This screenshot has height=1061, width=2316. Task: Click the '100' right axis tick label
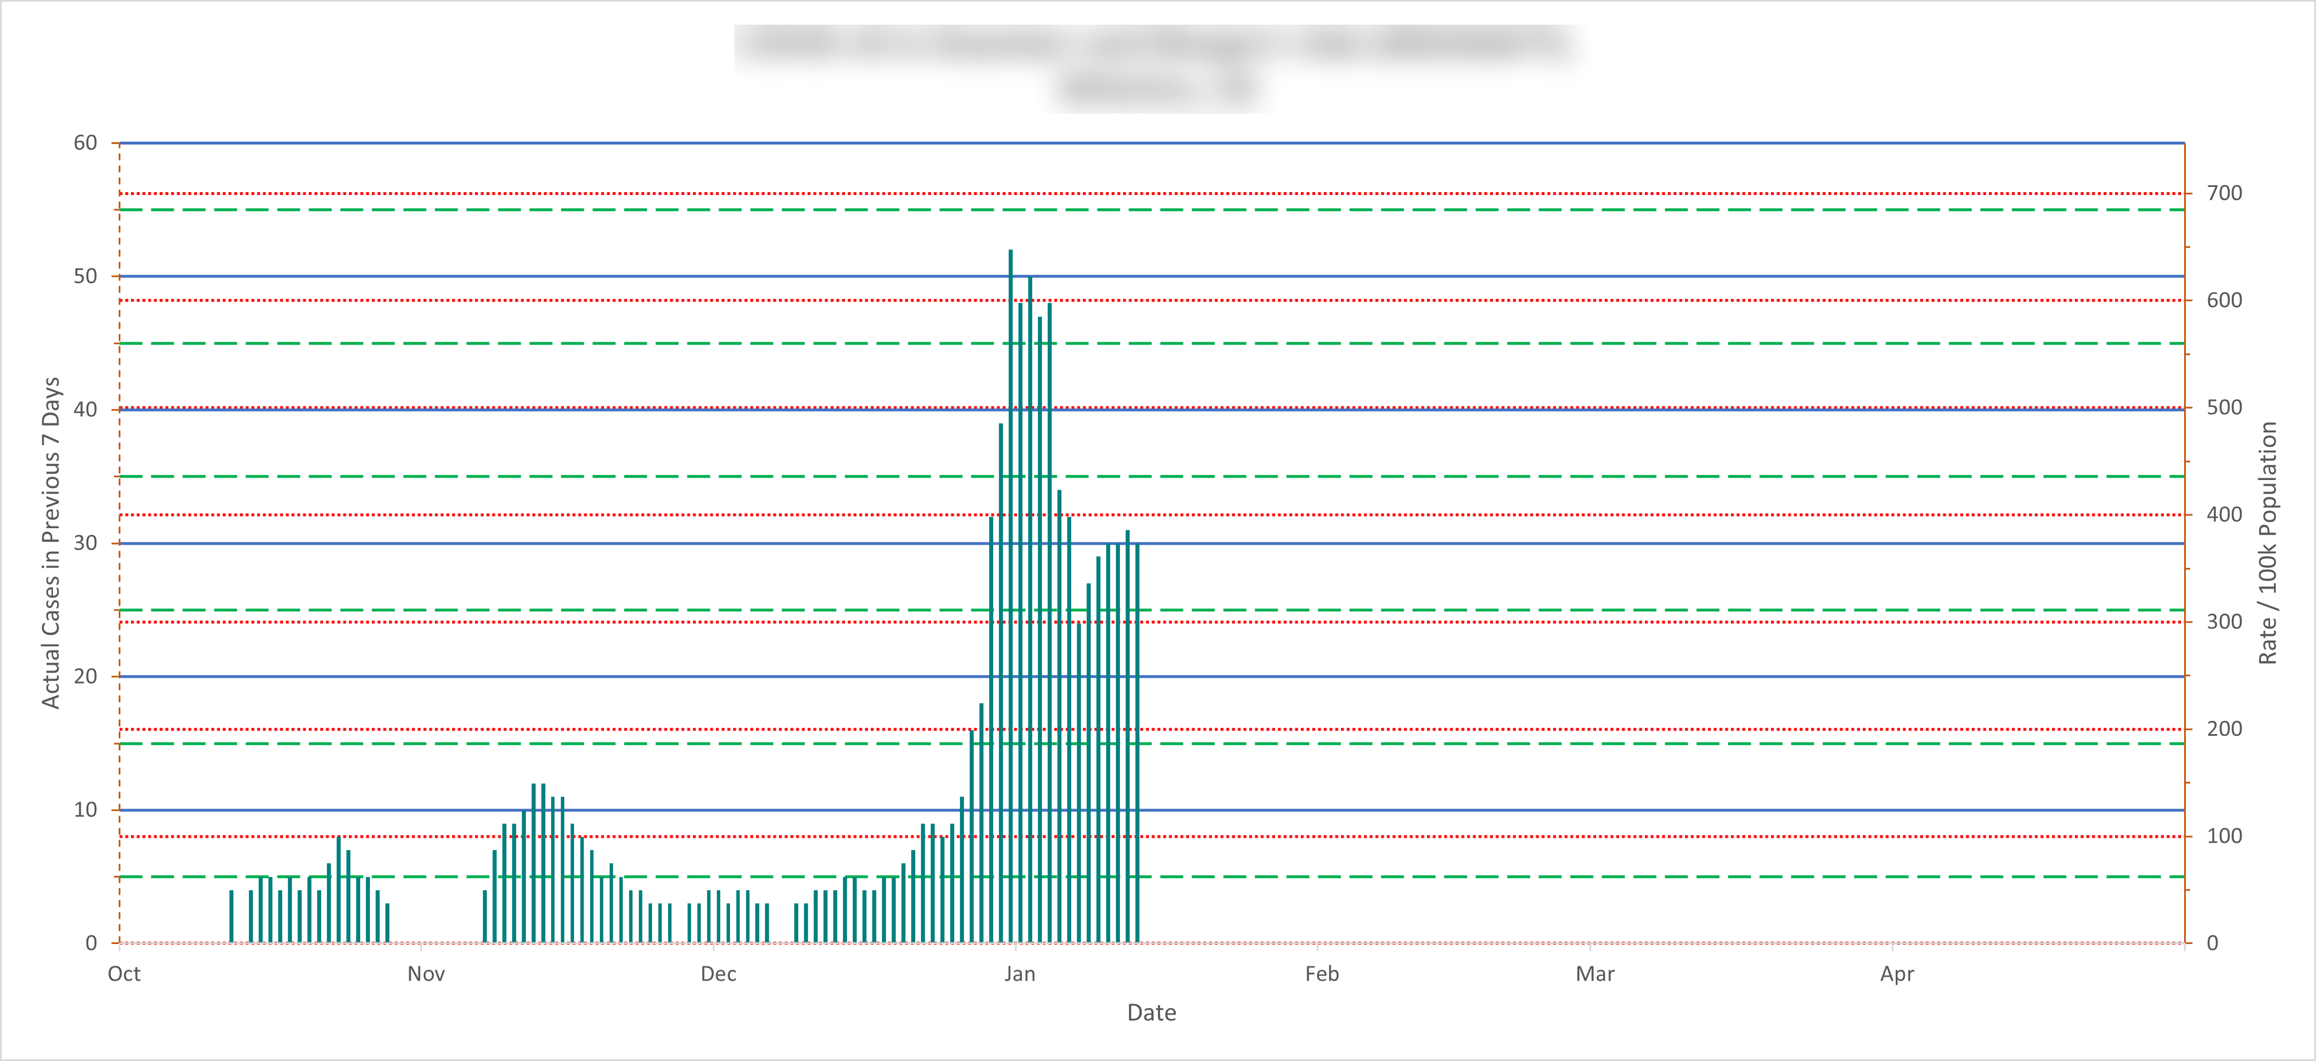[2224, 836]
